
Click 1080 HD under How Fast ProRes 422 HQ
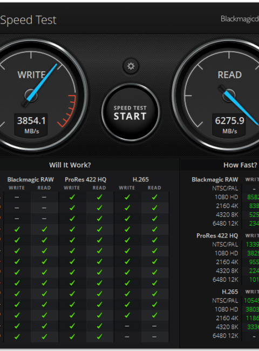226,253
